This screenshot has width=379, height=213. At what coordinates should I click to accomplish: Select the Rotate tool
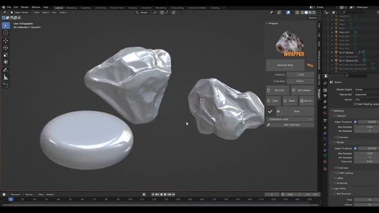(6, 47)
